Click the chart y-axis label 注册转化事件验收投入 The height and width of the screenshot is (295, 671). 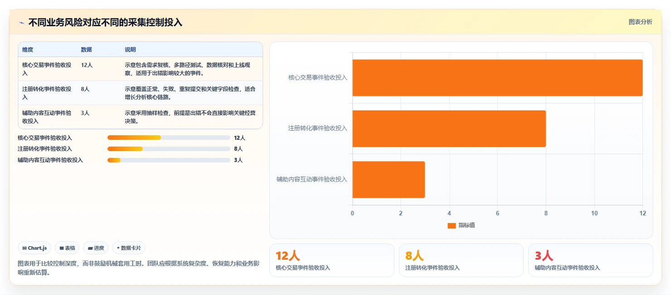click(318, 128)
